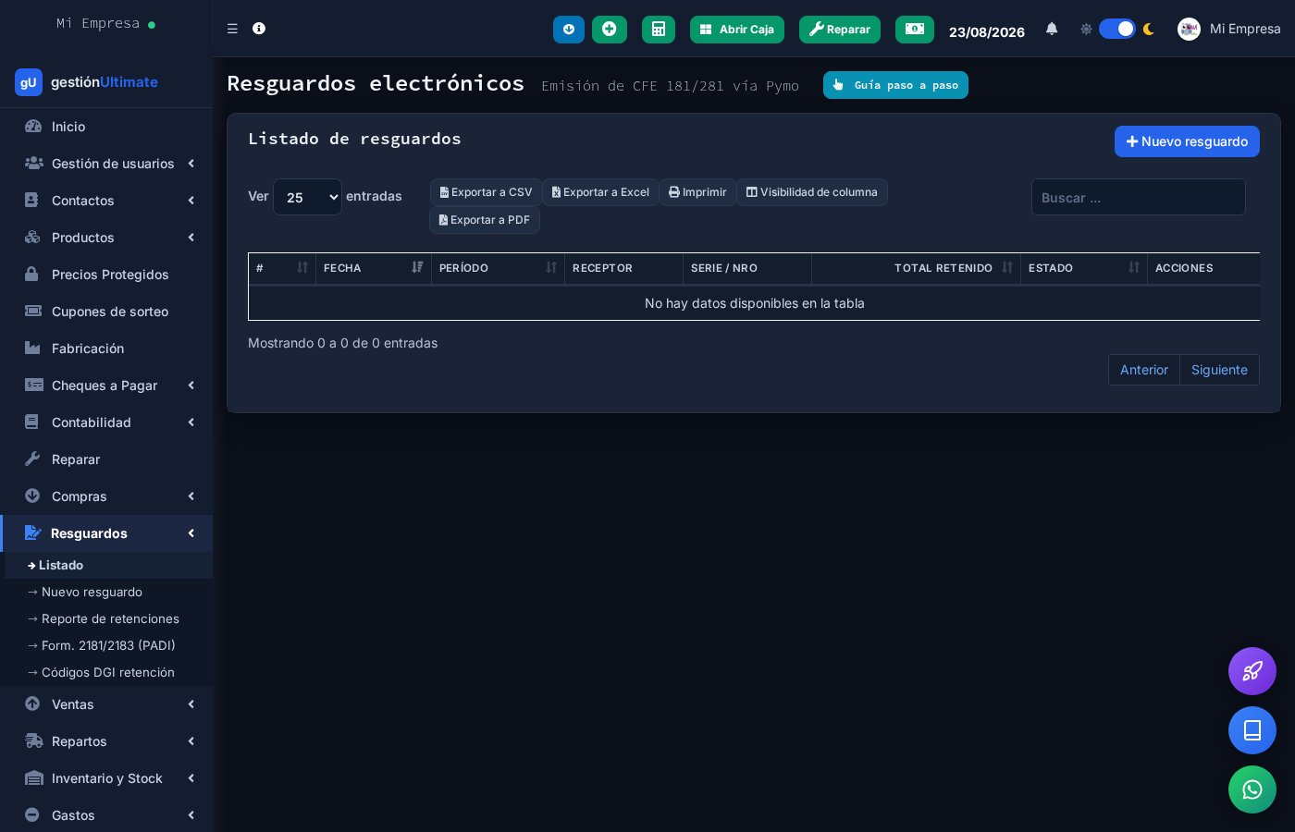Viewport: 1295px width, 832px height.
Task: Click Exportar a Excel button
Action: [600, 192]
